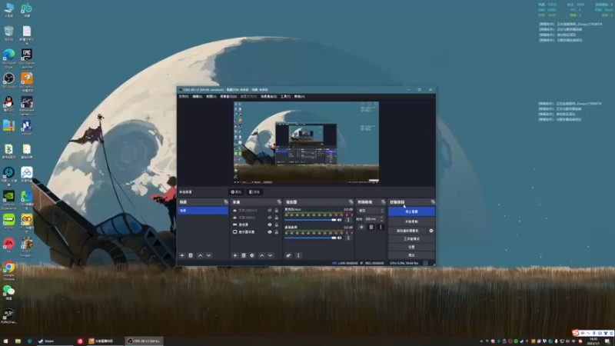Open virtual camera settings gear

point(431,231)
